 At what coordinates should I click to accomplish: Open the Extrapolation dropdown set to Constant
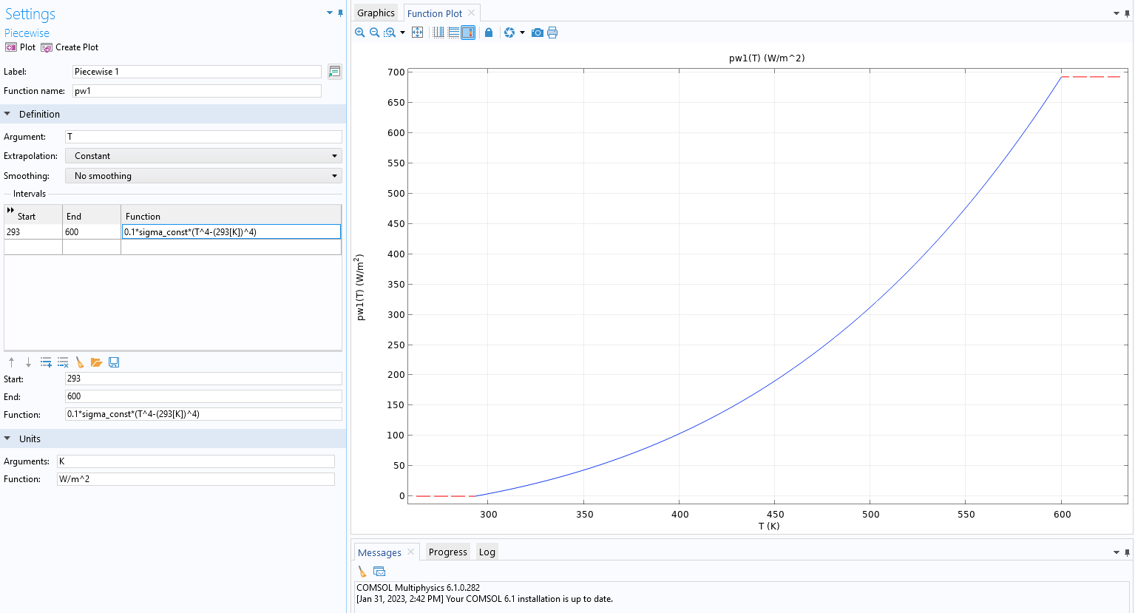tap(203, 156)
